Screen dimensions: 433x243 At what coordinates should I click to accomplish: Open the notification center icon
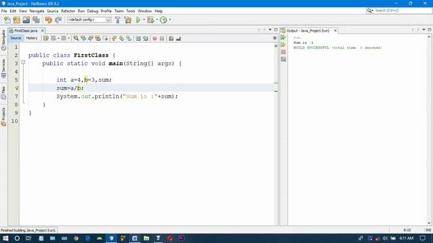[422, 238]
